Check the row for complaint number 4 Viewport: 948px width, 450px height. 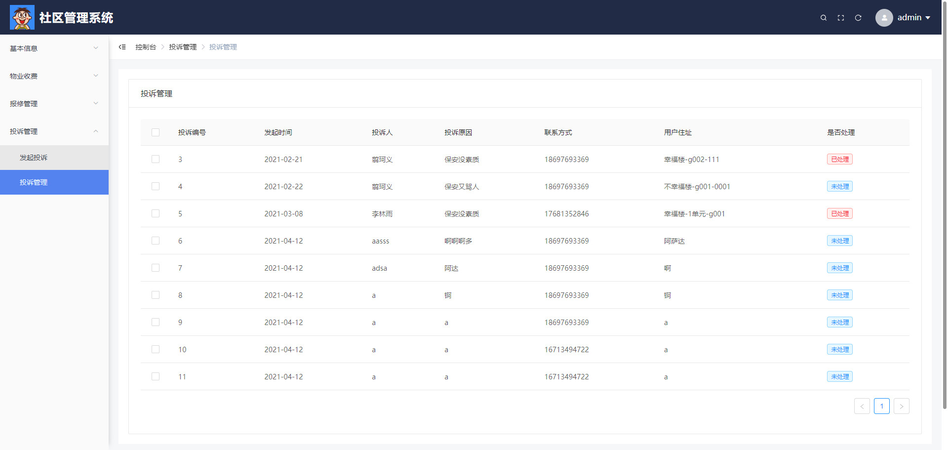(156, 186)
